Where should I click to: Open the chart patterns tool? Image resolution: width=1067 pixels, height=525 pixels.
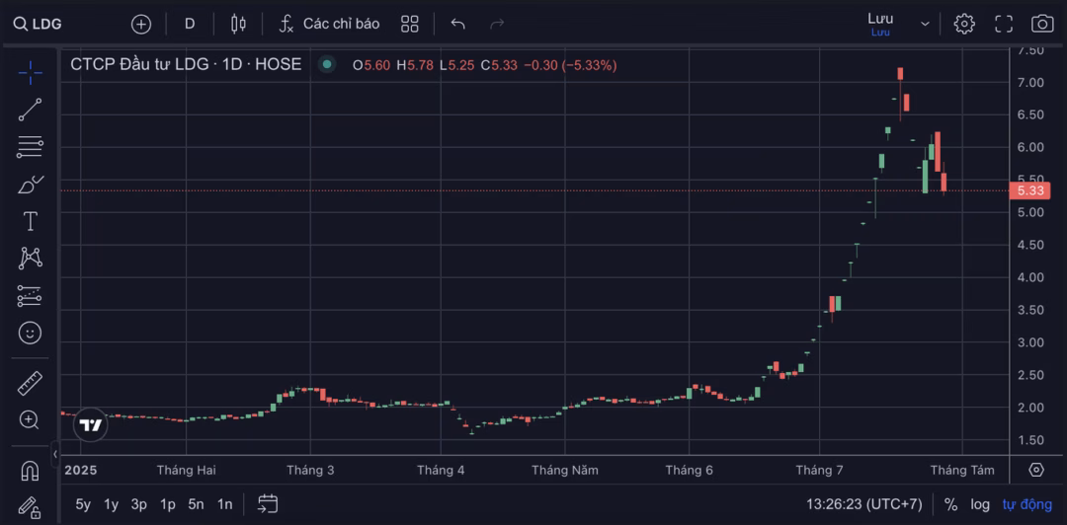(30, 259)
